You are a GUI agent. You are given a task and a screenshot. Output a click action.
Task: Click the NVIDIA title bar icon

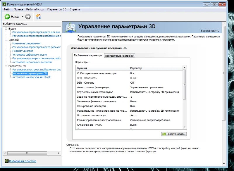(4, 4)
